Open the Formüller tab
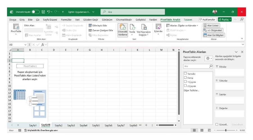Viewport: 253px width, 140px height. tap(66, 20)
